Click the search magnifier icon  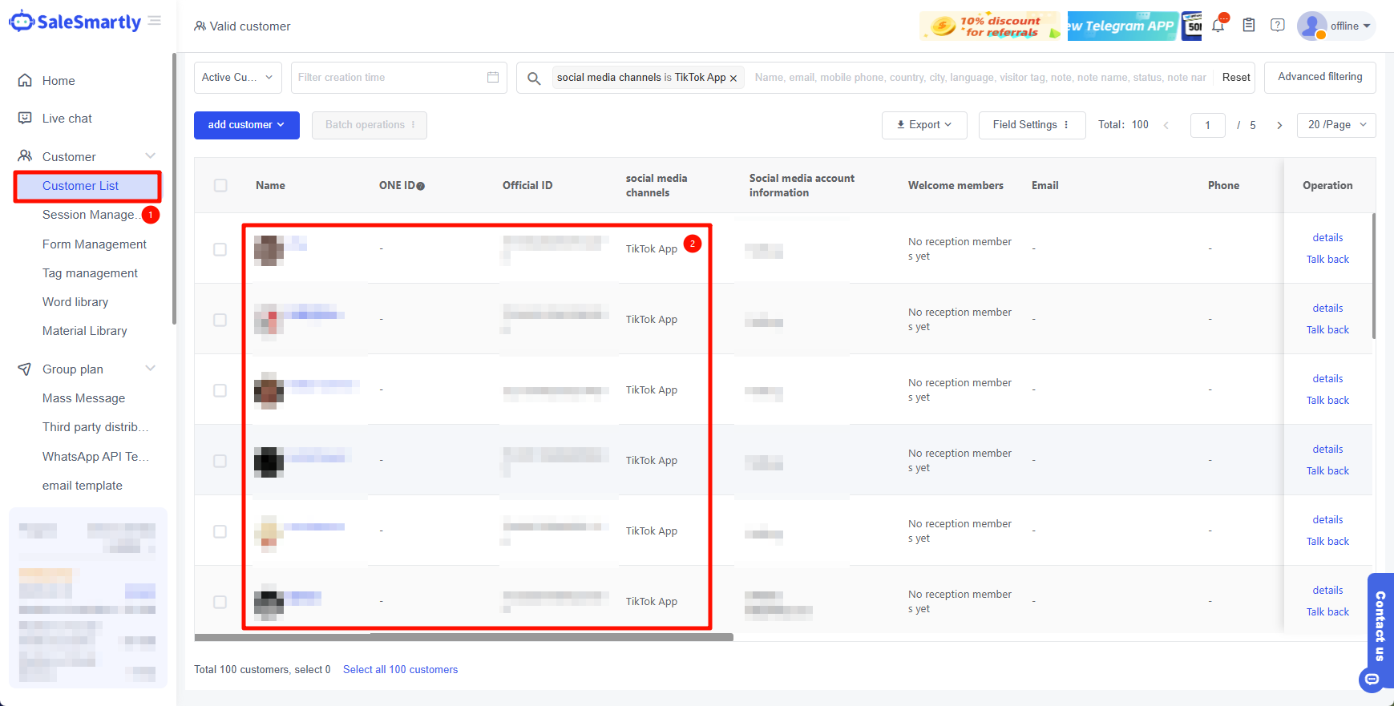coord(534,78)
